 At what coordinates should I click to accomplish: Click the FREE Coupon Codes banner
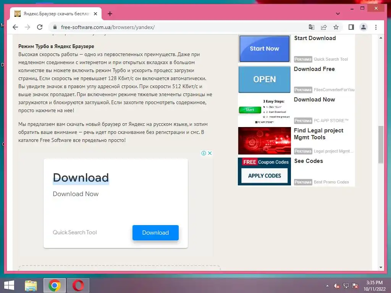(x=264, y=162)
